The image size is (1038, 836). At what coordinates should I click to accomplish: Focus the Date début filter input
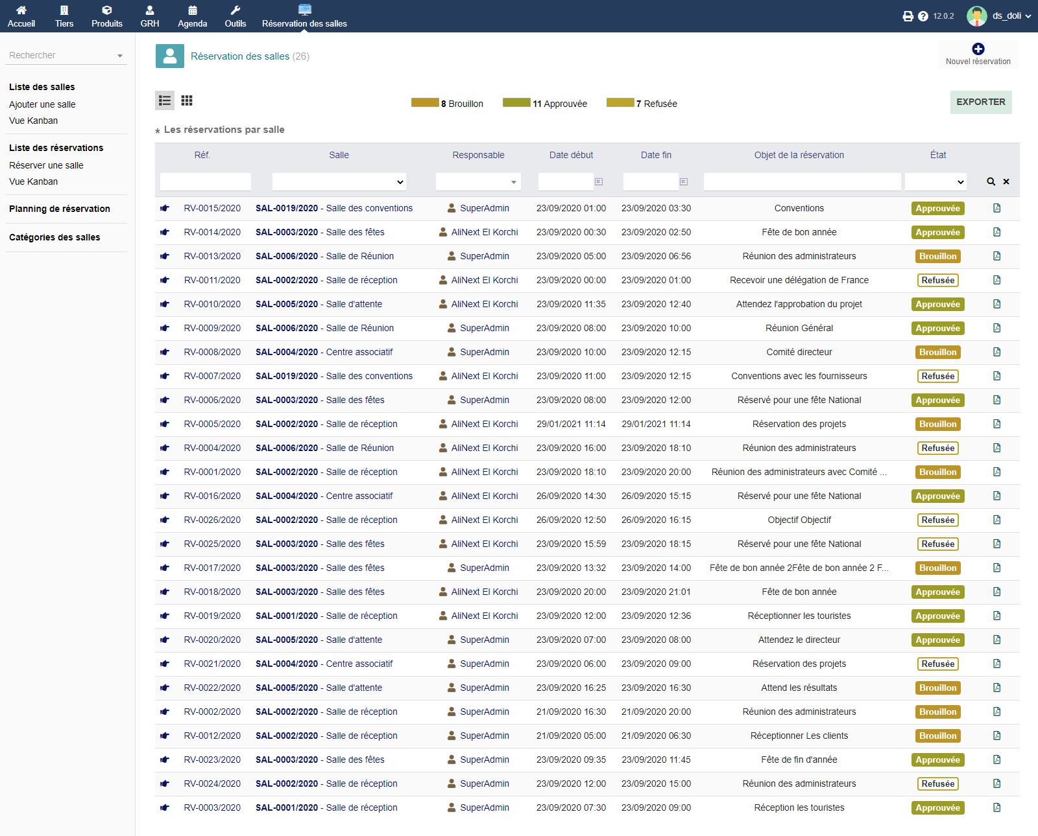[x=566, y=182]
